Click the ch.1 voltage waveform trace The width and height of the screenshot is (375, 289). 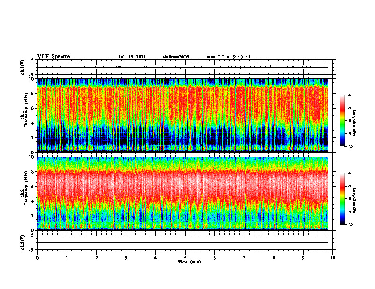tap(183, 67)
